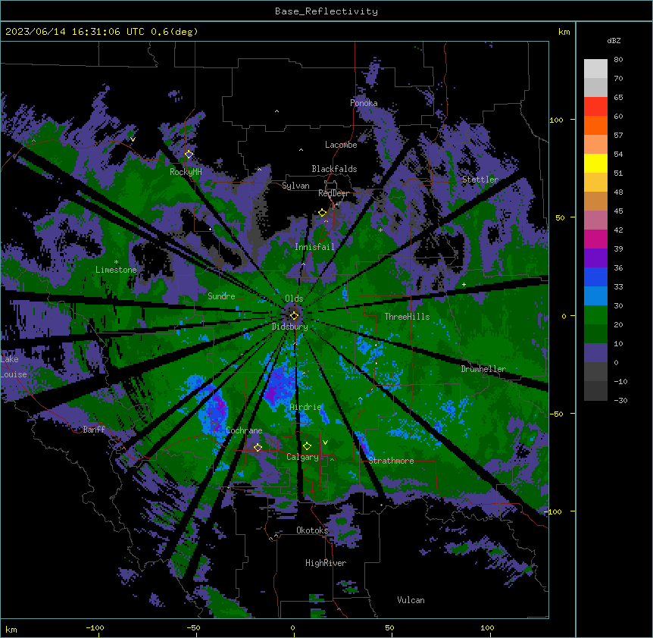The image size is (653, 638).
Task: Click the Drumheller city label
Action: 483,369
